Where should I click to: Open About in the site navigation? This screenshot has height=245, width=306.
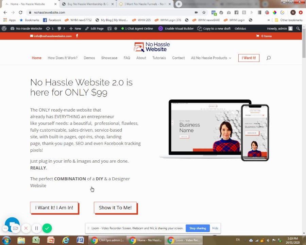tap(141, 58)
